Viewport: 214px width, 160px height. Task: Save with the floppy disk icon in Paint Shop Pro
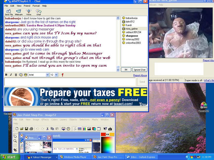(26, 129)
